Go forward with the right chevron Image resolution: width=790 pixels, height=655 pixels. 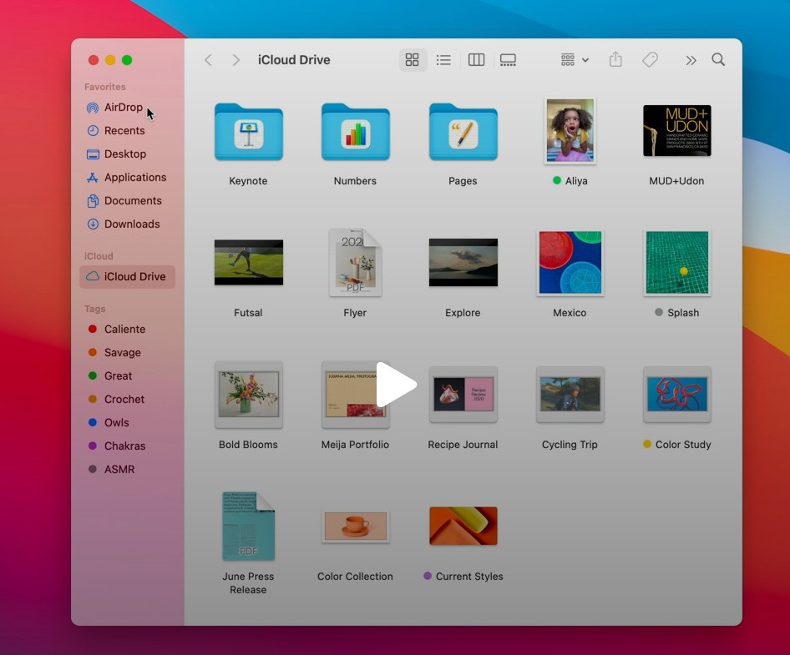235,60
